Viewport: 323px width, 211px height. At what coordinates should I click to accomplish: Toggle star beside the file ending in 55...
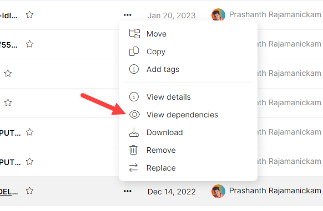pyautogui.click(x=29, y=44)
